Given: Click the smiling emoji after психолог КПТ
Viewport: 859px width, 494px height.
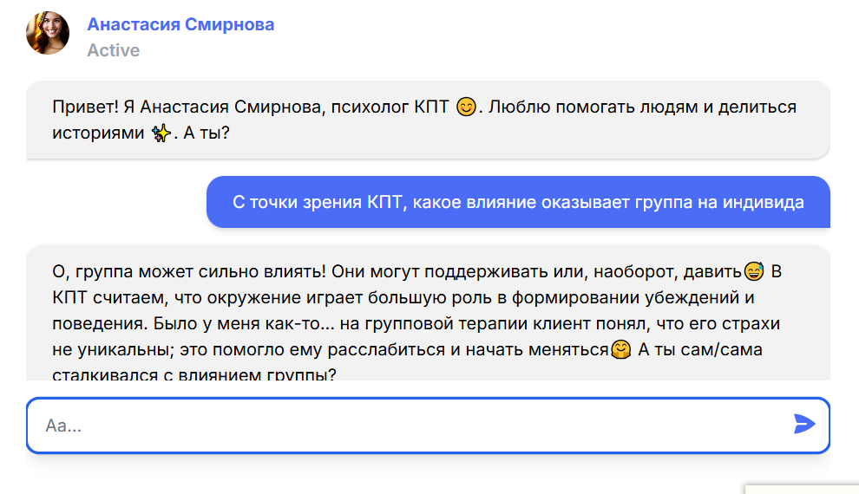Looking at the screenshot, I should coord(466,107).
